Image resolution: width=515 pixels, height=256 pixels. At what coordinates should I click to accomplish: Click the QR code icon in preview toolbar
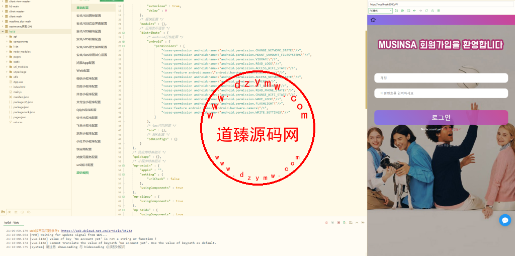[x=439, y=11]
